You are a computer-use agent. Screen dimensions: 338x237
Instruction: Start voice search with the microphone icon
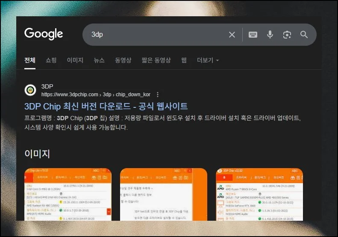point(270,35)
